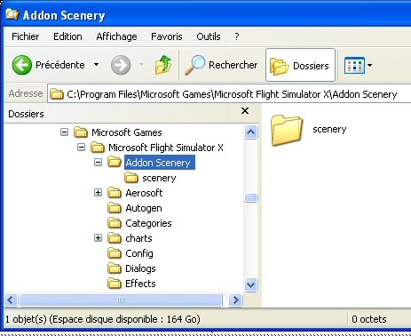Open Précédente history dropdown arrow
Screen dimensions: 411x336
(x=96, y=64)
